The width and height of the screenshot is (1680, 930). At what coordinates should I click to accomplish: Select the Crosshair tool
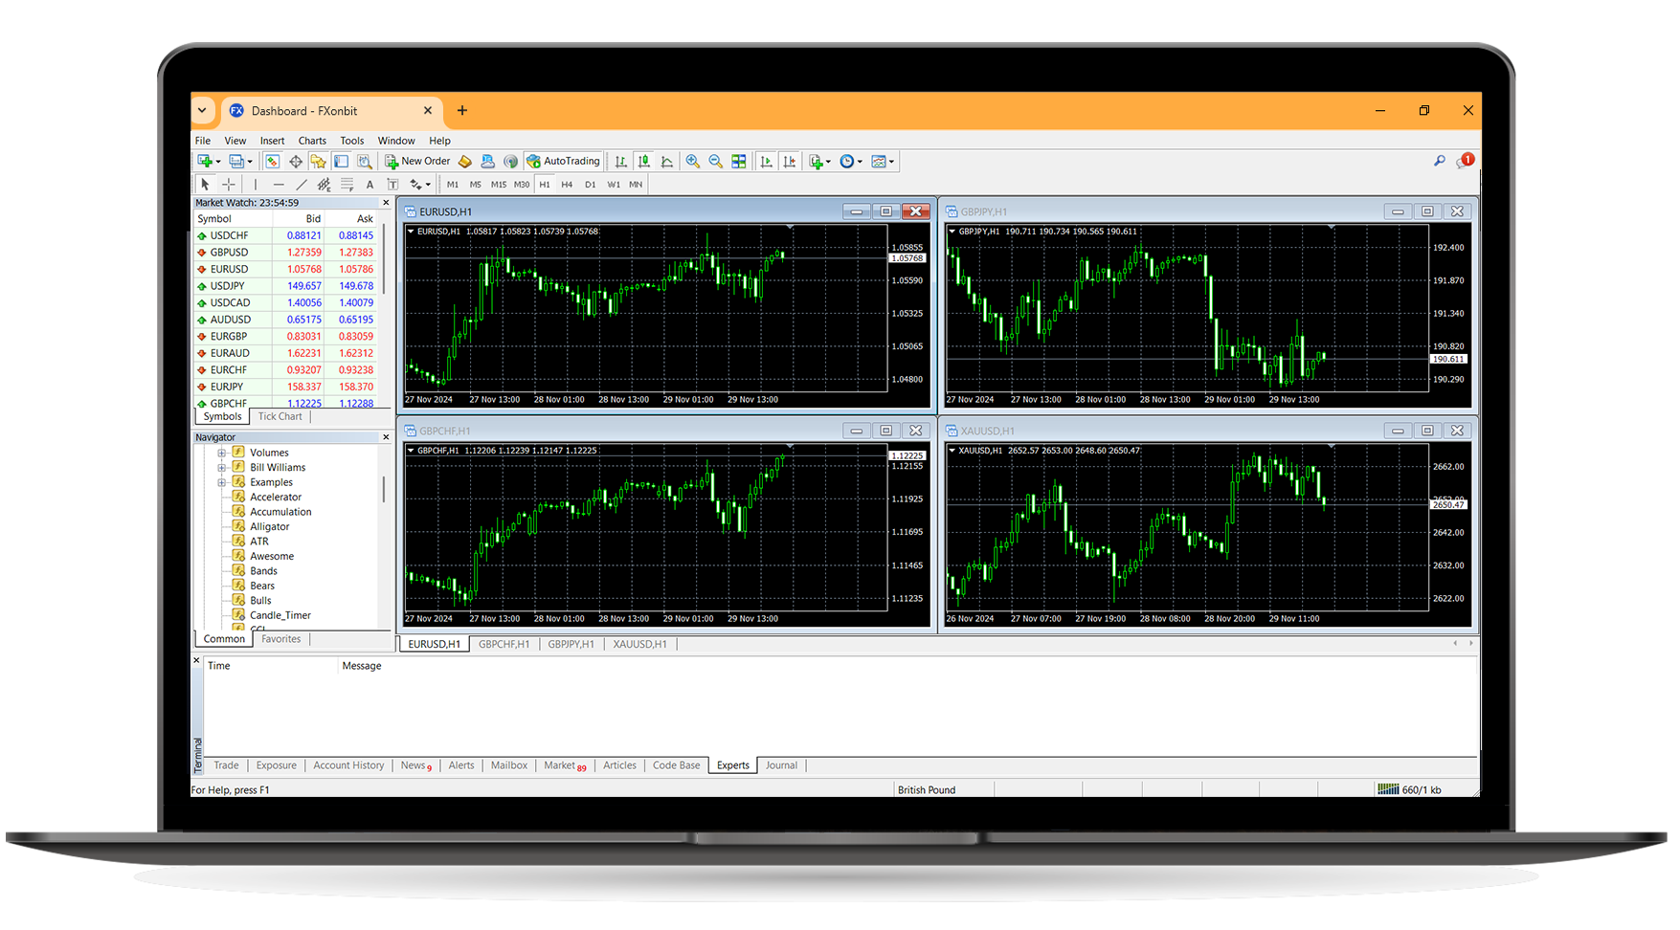click(x=228, y=184)
